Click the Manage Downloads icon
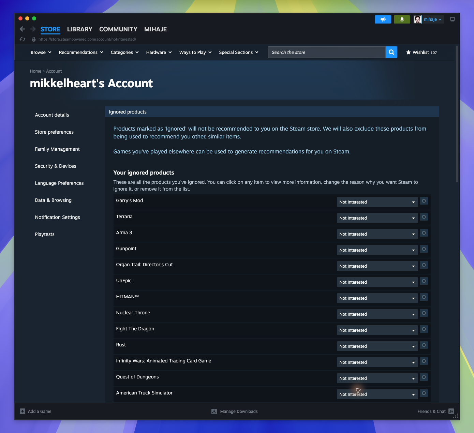This screenshot has width=474, height=433. point(214,411)
